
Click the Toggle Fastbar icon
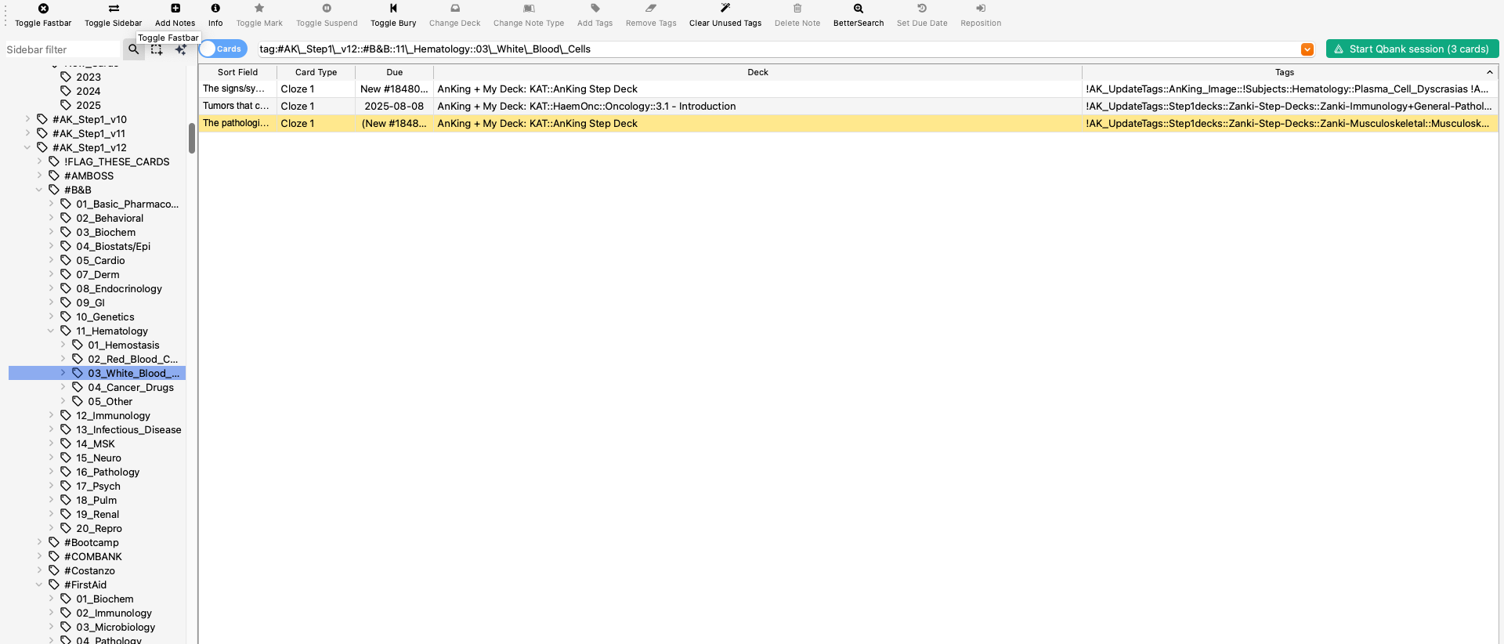click(x=43, y=9)
